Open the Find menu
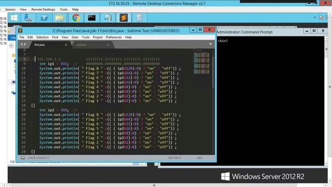This screenshot has width=332, height=187. (55, 37)
